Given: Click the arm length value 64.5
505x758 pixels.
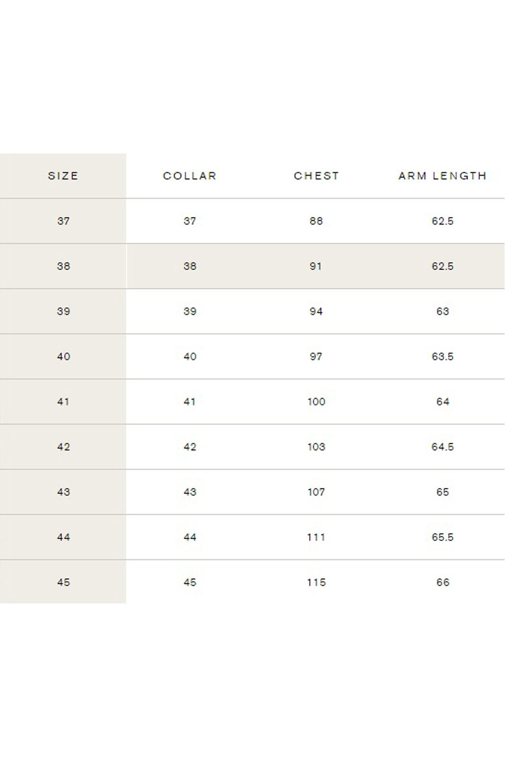Looking at the screenshot, I should pos(443,447).
